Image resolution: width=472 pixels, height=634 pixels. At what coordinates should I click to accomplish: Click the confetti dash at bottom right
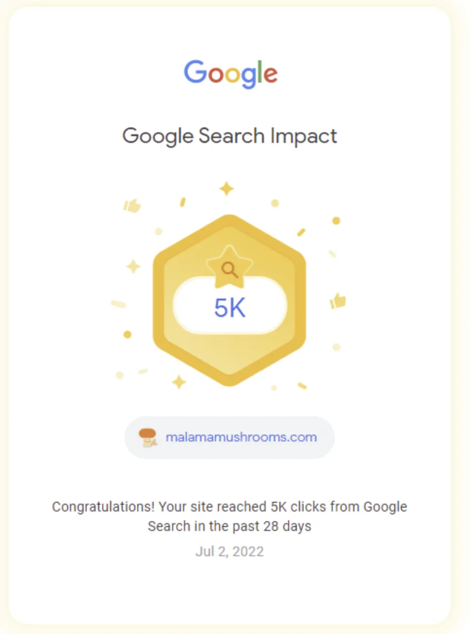pyautogui.click(x=302, y=386)
